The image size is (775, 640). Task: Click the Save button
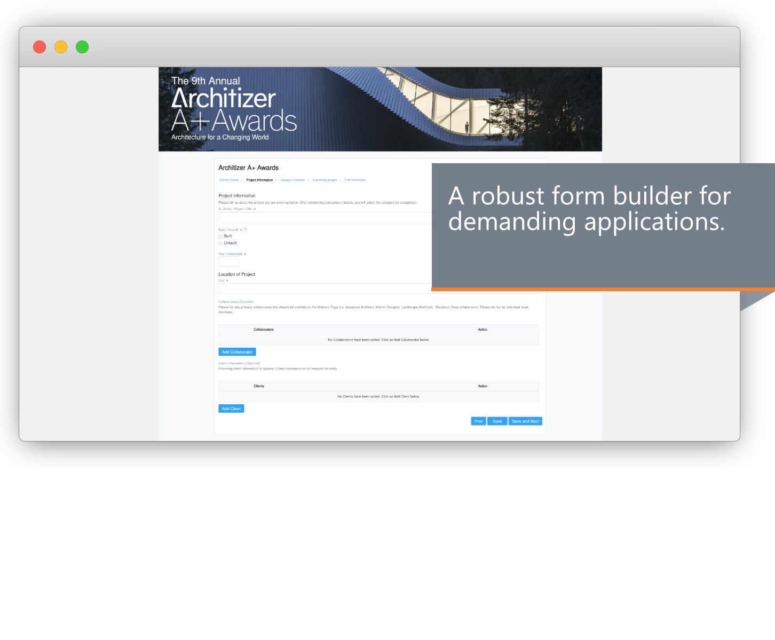(497, 421)
